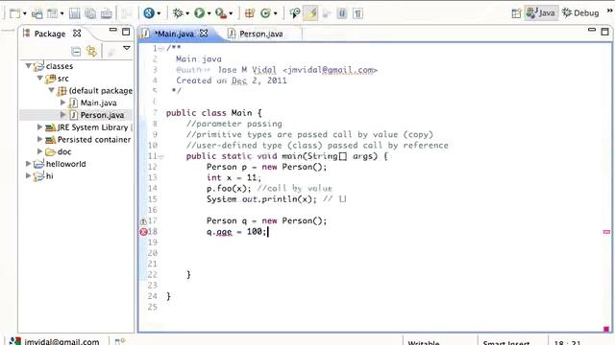The width and height of the screenshot is (615, 345).
Task: Click the Open Perspective icon
Action: click(516, 13)
